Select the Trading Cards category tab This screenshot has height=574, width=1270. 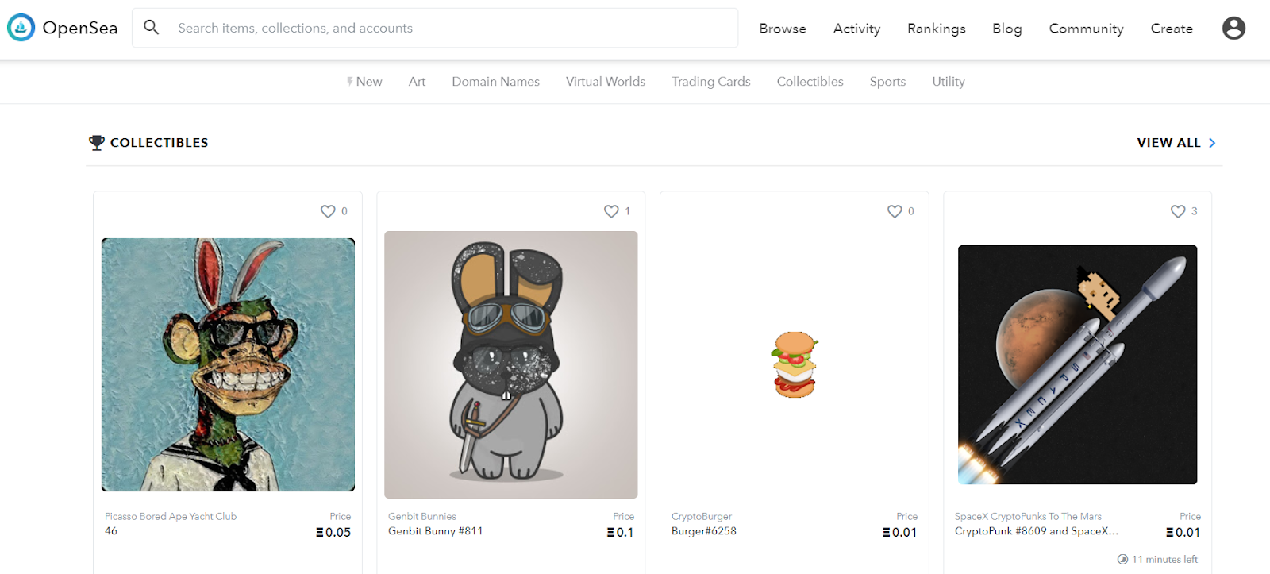coord(711,81)
